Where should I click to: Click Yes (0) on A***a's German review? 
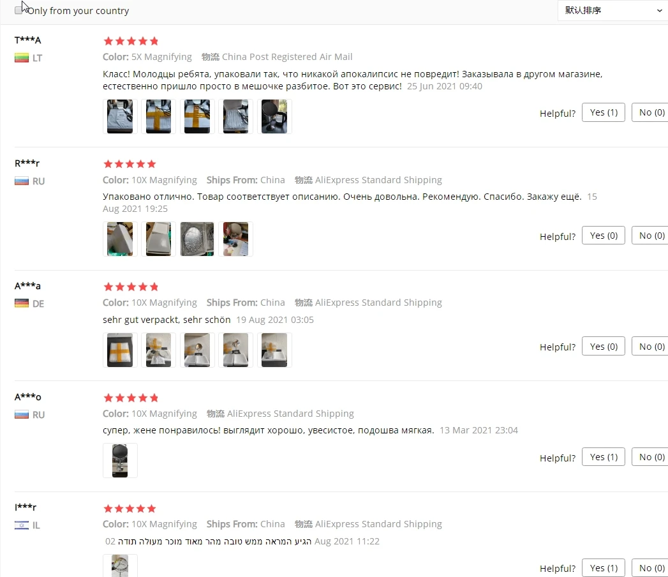click(x=604, y=346)
